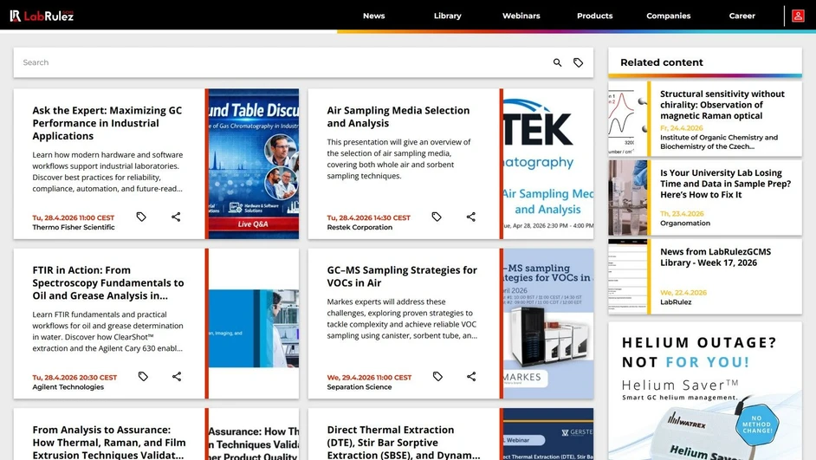Open From Analysis to Assurance webinar title
The image size is (816, 460).
point(109,443)
